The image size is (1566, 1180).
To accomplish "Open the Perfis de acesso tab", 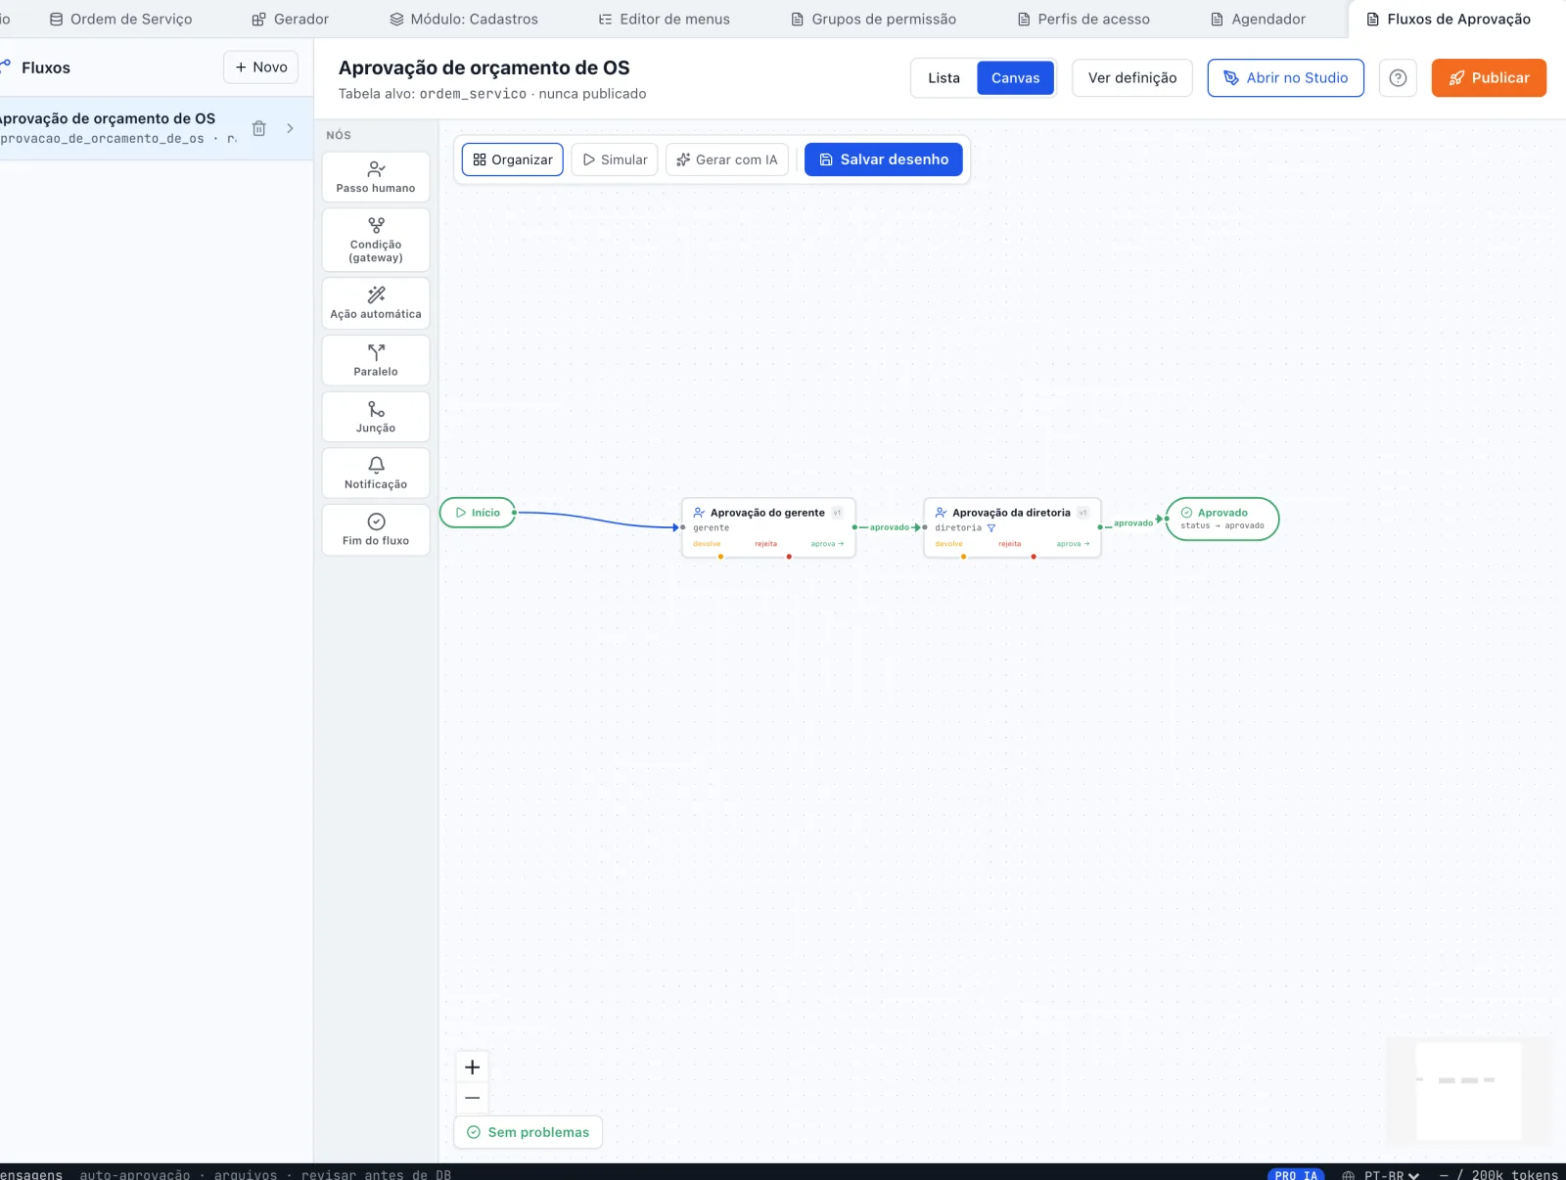I will pyautogui.click(x=1083, y=20).
